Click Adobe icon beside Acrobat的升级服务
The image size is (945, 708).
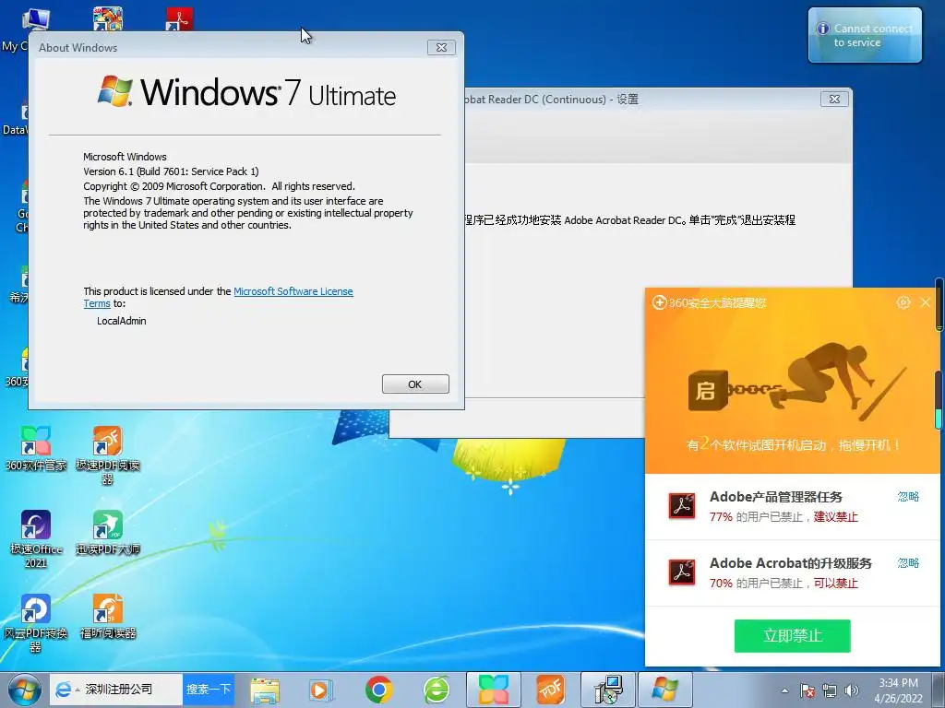682,572
